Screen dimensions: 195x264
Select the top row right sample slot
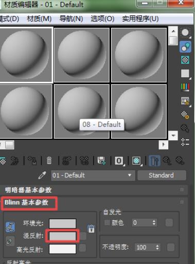pyautogui.click(x=139, y=55)
